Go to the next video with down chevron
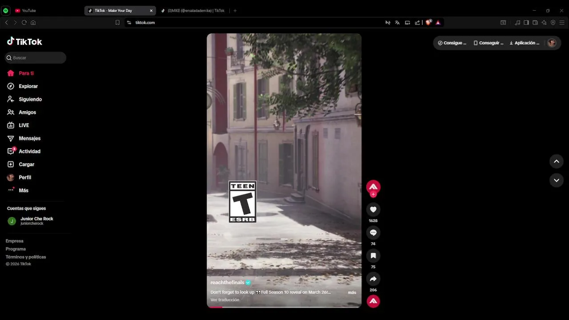569x320 pixels. pyautogui.click(x=557, y=180)
